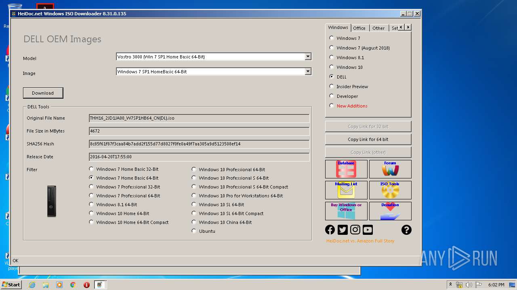Click the Release Date field
The width and height of the screenshot is (517, 290).
(x=199, y=157)
